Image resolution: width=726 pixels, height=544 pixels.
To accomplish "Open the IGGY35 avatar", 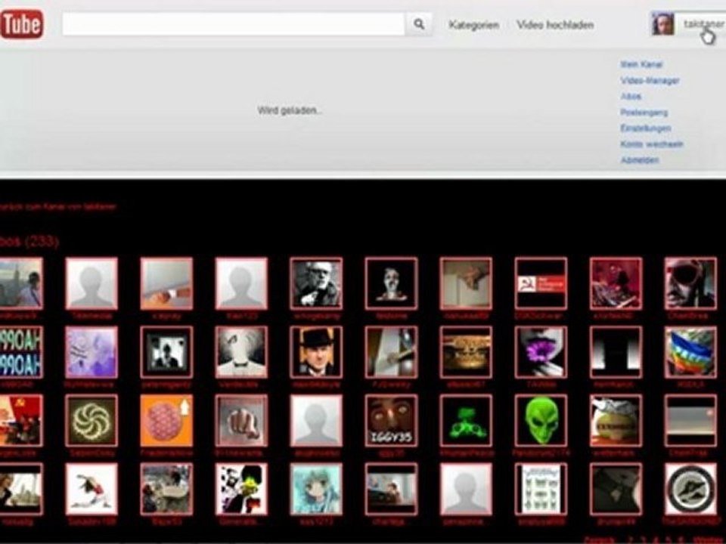I will click(391, 421).
